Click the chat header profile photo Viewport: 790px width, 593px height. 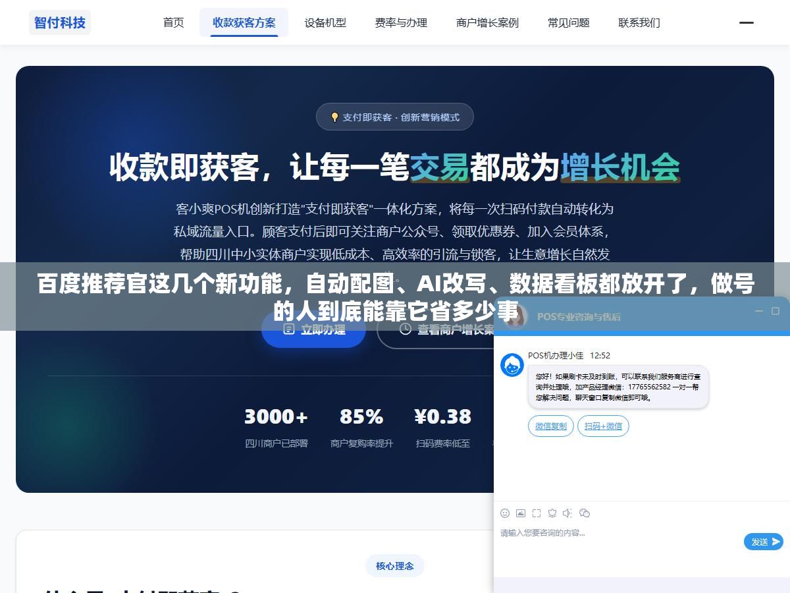click(x=516, y=316)
